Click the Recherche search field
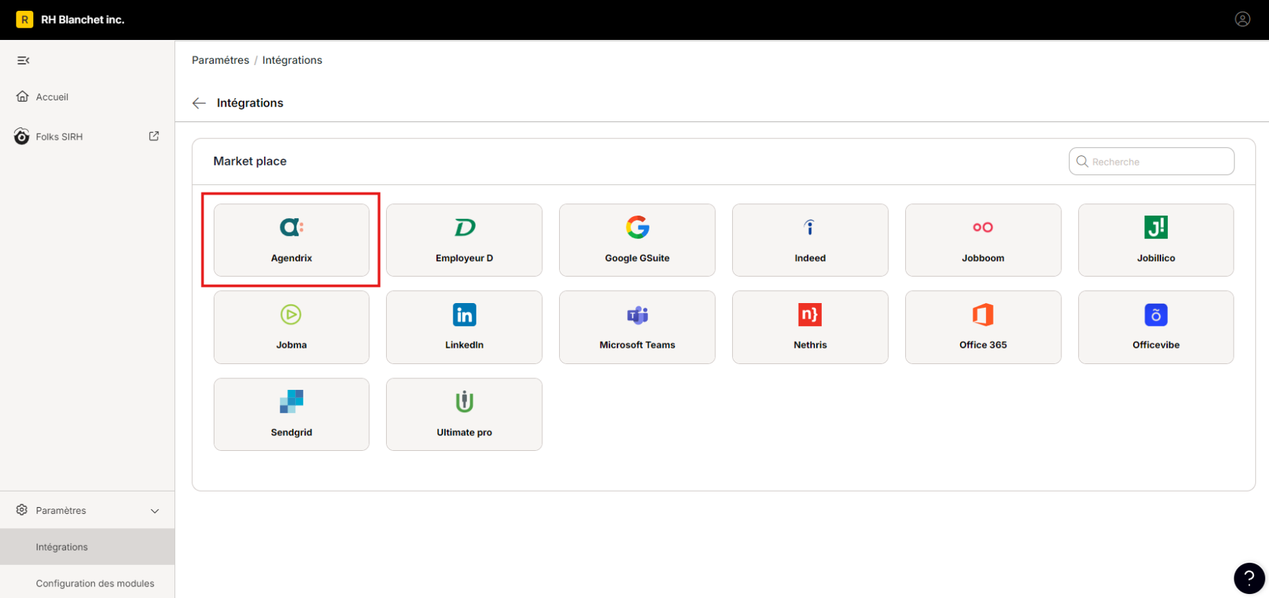This screenshot has height=598, width=1269. [x=1152, y=161]
